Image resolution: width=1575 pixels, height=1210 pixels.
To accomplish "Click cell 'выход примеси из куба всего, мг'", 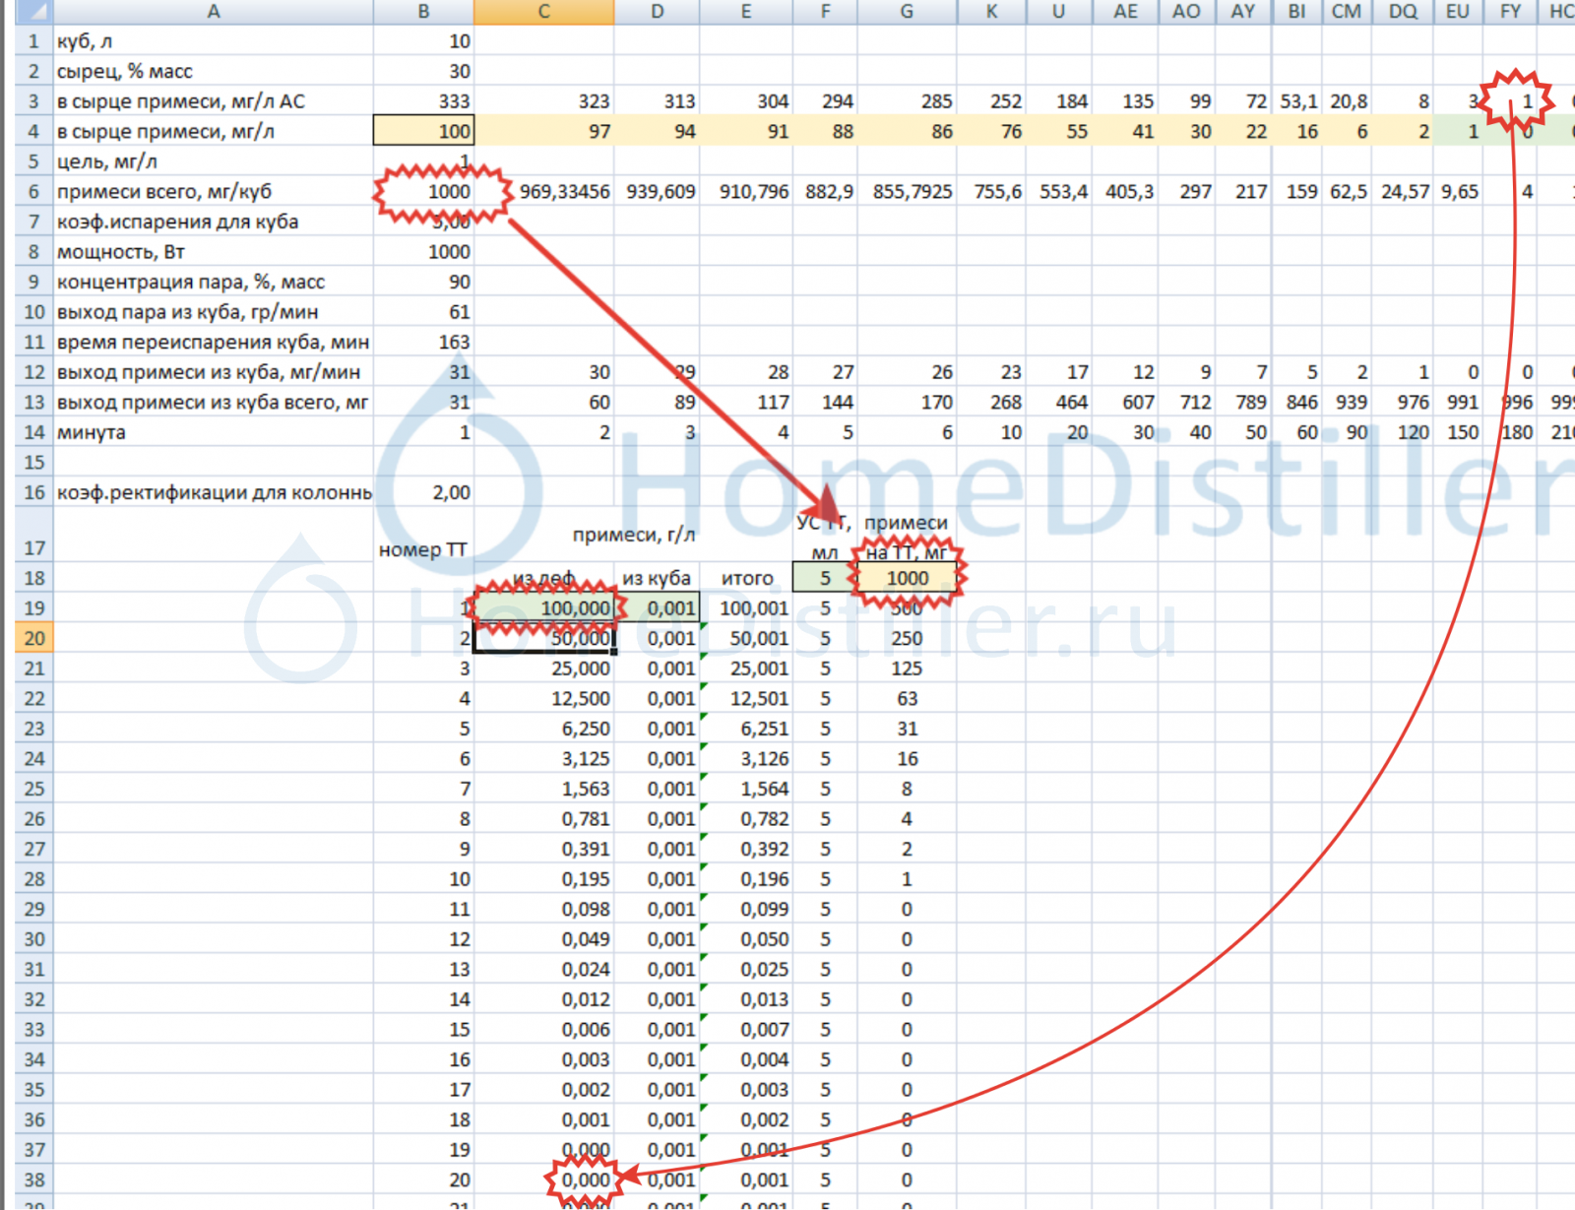I will click(x=214, y=402).
